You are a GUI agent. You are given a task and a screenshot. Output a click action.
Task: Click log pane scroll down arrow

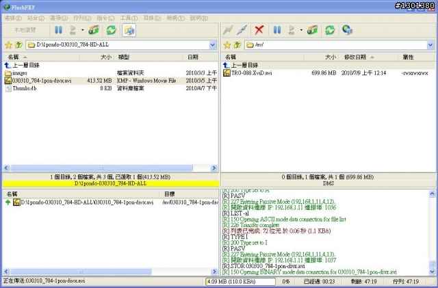coord(432,271)
